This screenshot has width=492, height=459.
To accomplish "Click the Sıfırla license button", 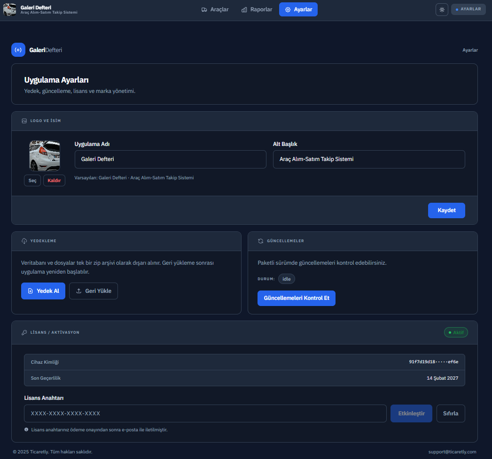I will (x=451, y=413).
